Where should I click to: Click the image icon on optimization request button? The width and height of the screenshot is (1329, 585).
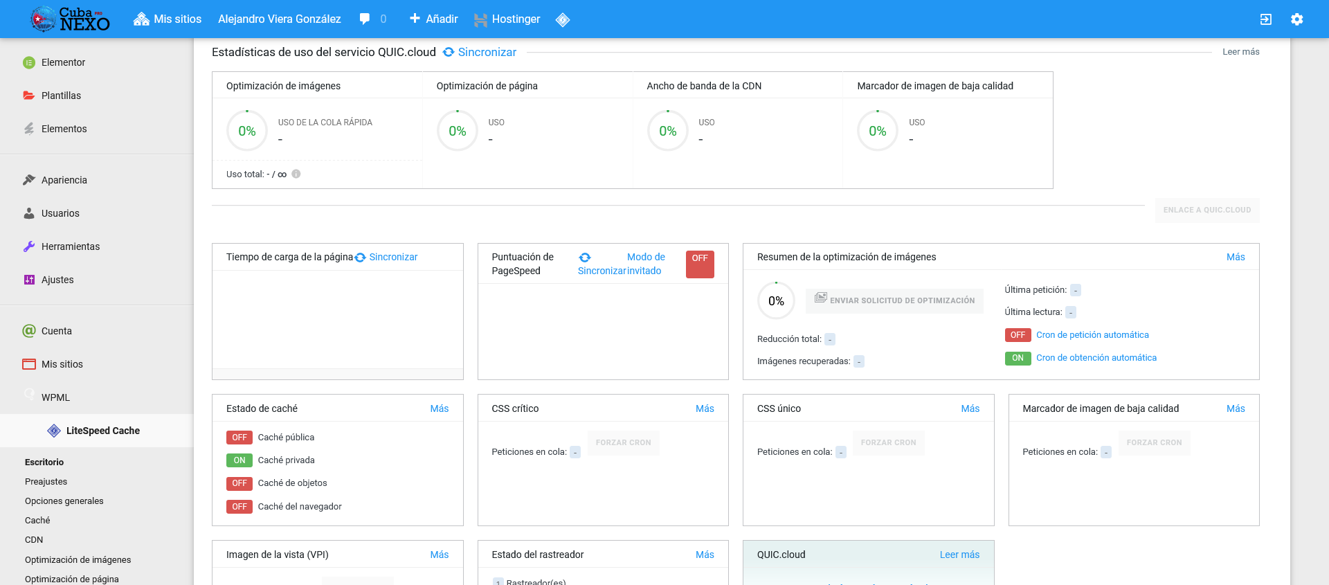click(x=821, y=298)
